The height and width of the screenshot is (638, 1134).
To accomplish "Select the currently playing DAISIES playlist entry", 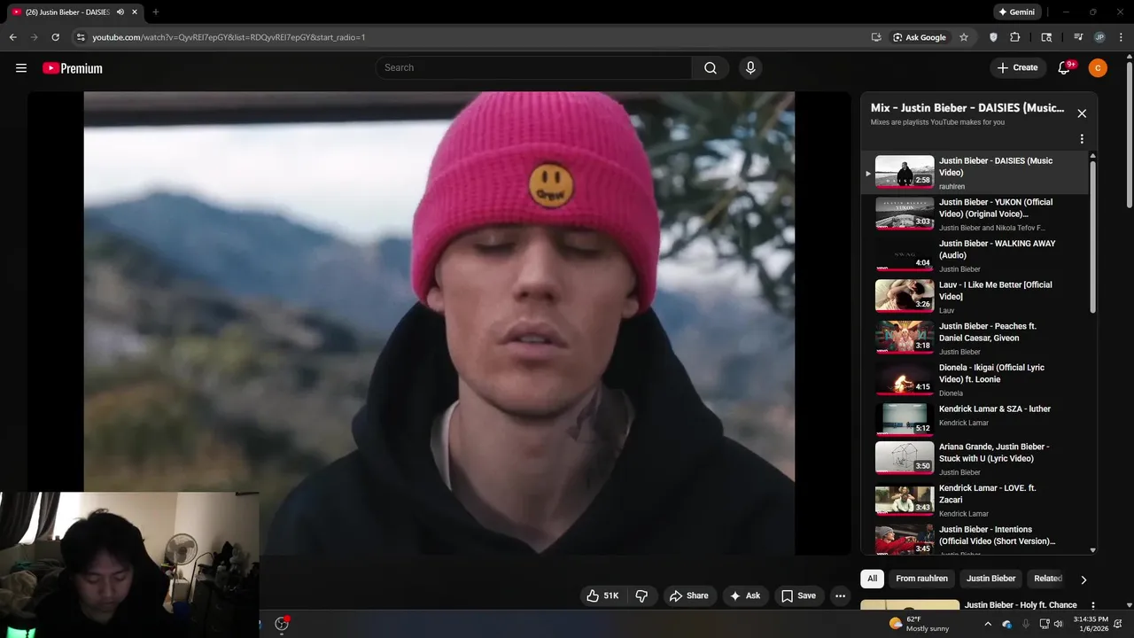I will point(975,173).
